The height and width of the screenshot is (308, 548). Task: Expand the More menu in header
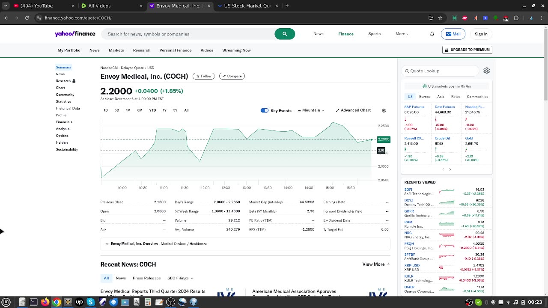click(402, 34)
